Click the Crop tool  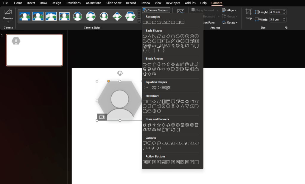[248, 14]
